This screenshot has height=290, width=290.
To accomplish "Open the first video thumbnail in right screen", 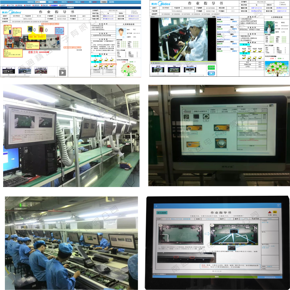I will [x=158, y=69].
